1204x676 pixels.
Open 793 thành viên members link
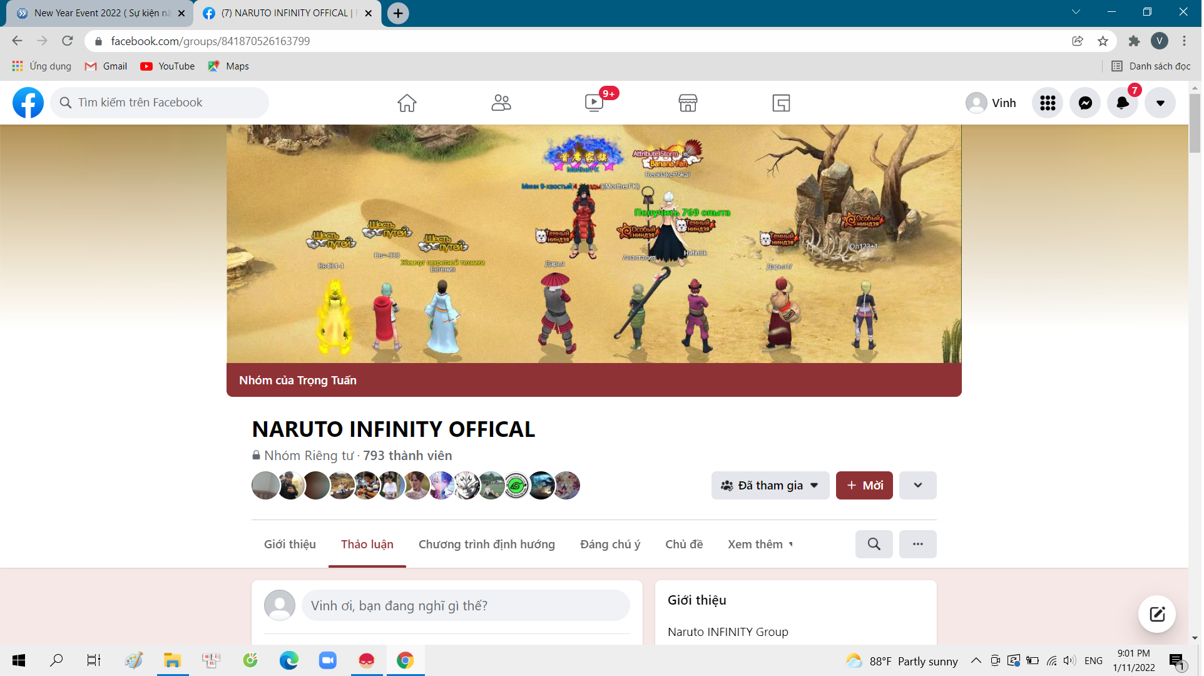(407, 456)
